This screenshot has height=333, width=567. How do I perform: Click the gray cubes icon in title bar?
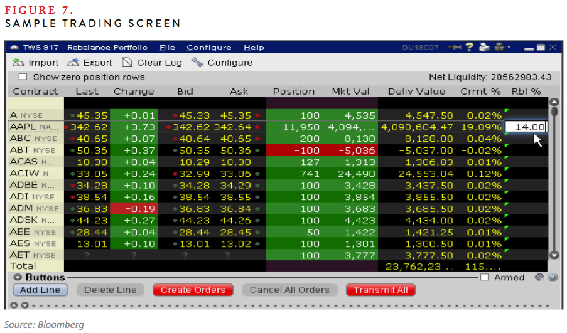coord(499,47)
